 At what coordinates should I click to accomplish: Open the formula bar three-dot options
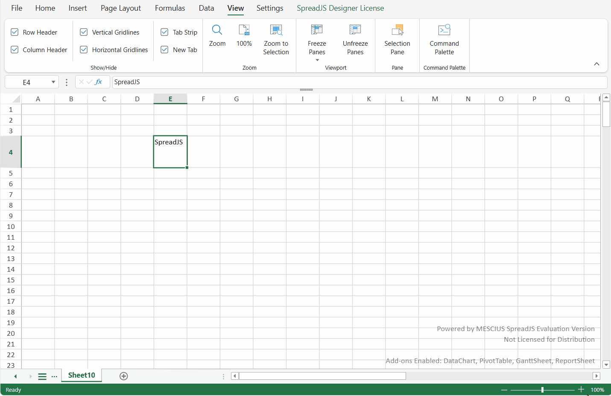coord(66,82)
